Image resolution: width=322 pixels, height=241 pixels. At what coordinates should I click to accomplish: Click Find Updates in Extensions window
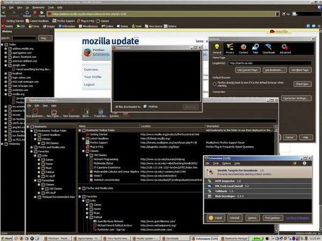click(x=273, y=218)
